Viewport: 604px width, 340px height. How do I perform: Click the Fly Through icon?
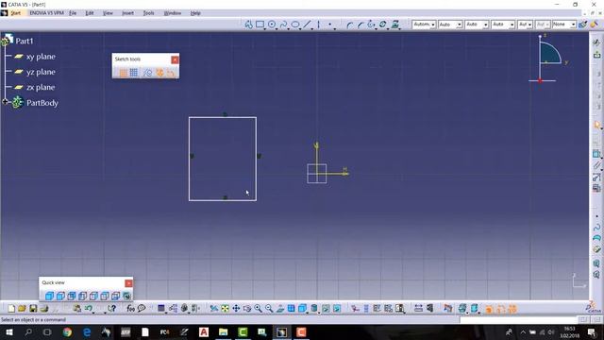point(214,309)
